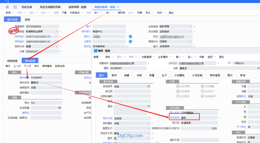
Task: Click 下推 in the outbound toolbar
Action: [x=64, y=13]
